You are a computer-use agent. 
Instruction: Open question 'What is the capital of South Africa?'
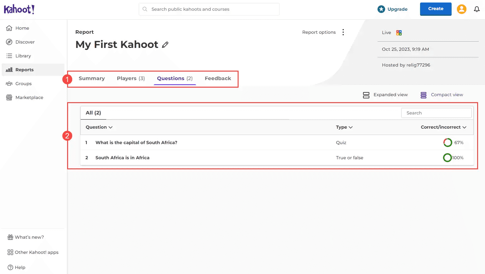(136, 143)
